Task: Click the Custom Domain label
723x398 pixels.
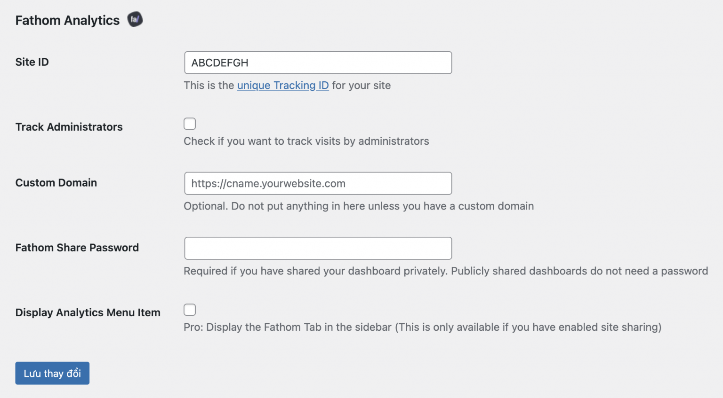Action: (56, 182)
